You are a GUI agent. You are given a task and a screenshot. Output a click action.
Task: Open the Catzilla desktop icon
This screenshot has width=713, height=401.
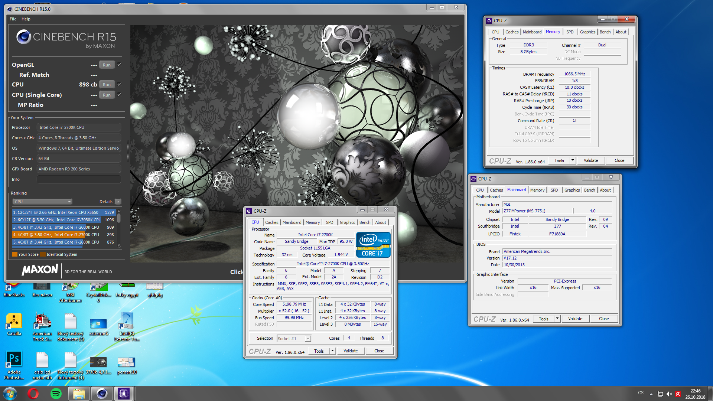pos(14,324)
